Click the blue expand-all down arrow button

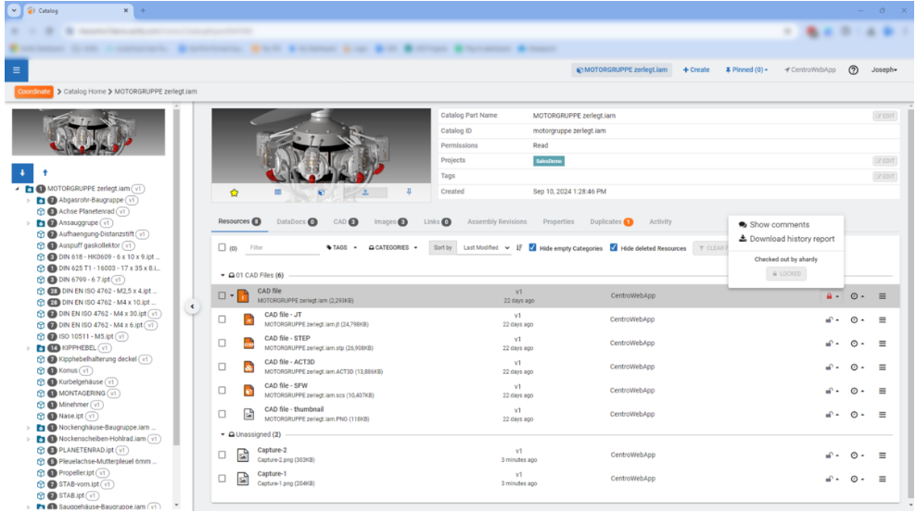[x=22, y=172]
